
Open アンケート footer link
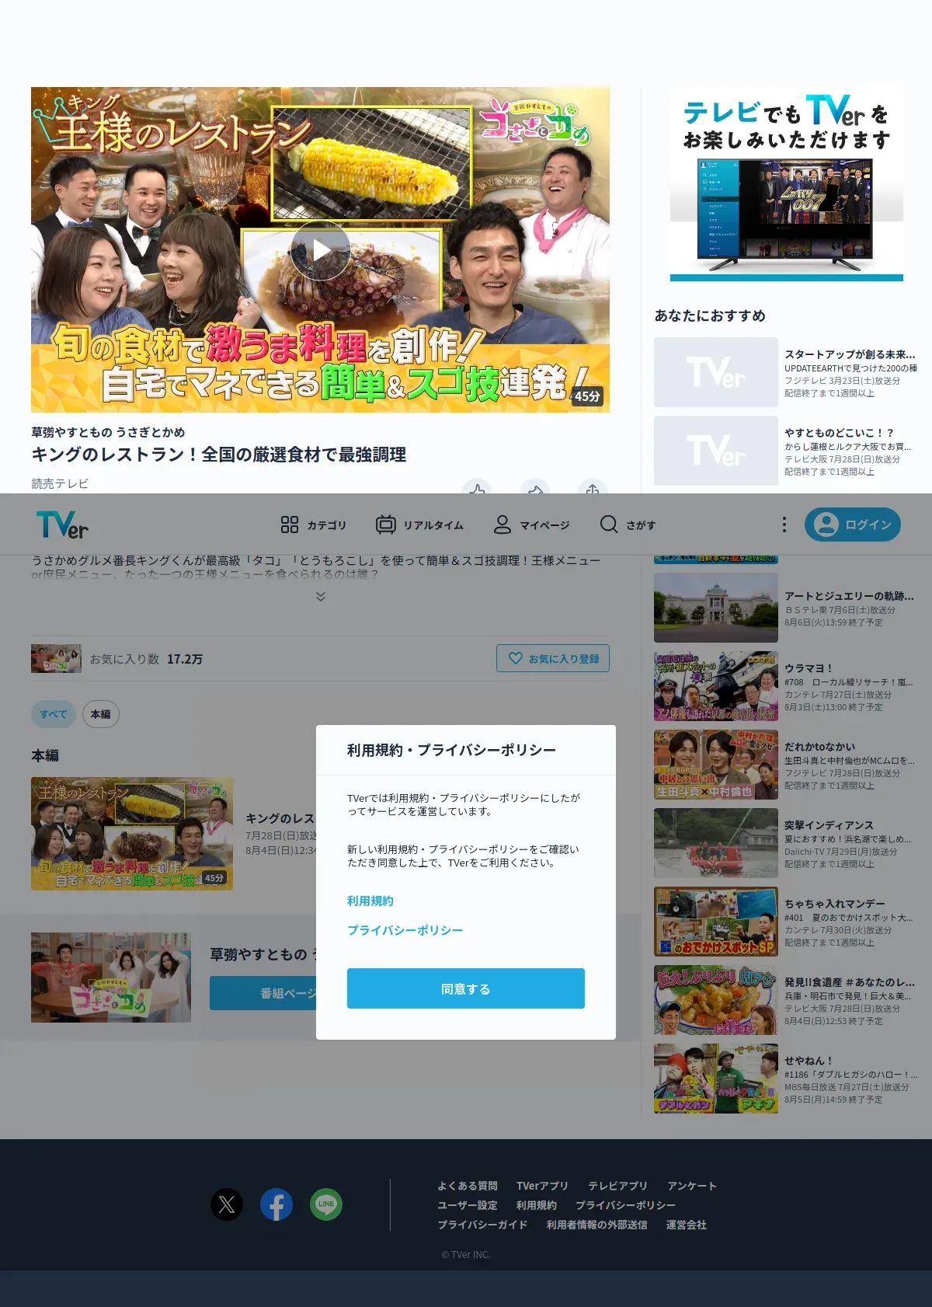coord(692,1186)
